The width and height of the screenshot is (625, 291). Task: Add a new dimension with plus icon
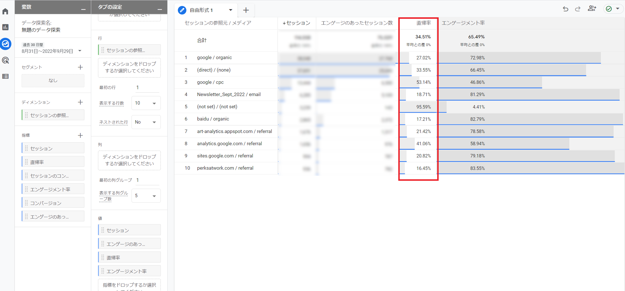(80, 102)
